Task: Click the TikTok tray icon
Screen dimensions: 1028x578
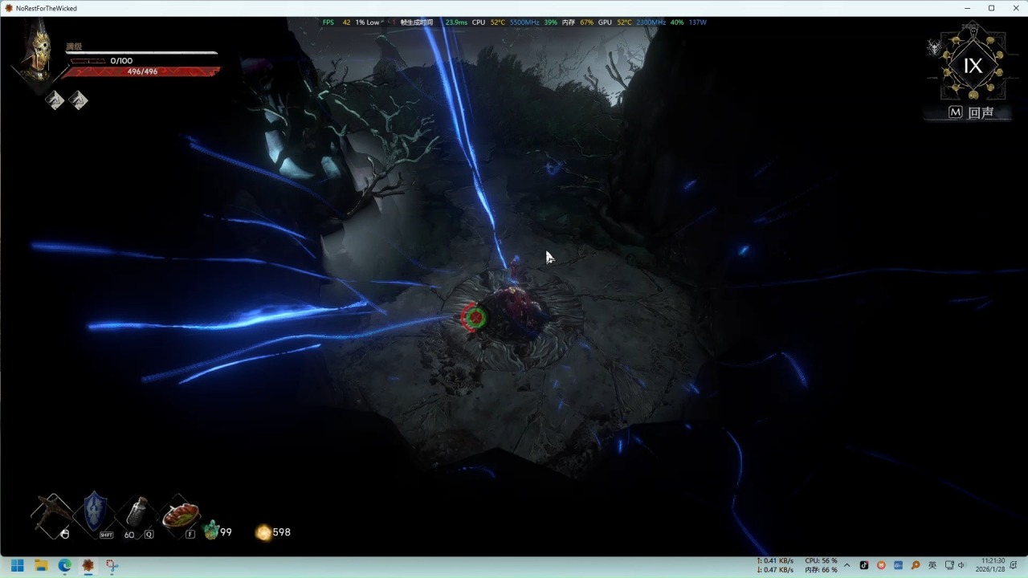Action: click(x=864, y=565)
